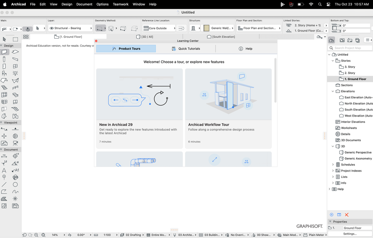
Task: Open the Quick Tutorials tab in Learning Center
Action: pos(186,49)
